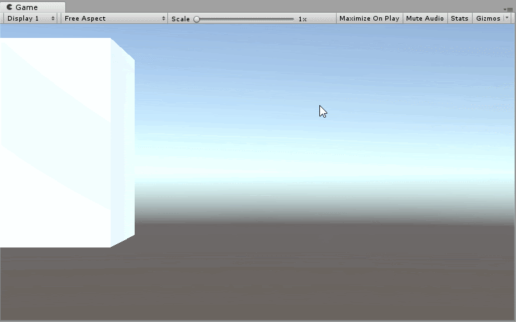Select the Game tab
This screenshot has width=516, height=322.
[27, 7]
